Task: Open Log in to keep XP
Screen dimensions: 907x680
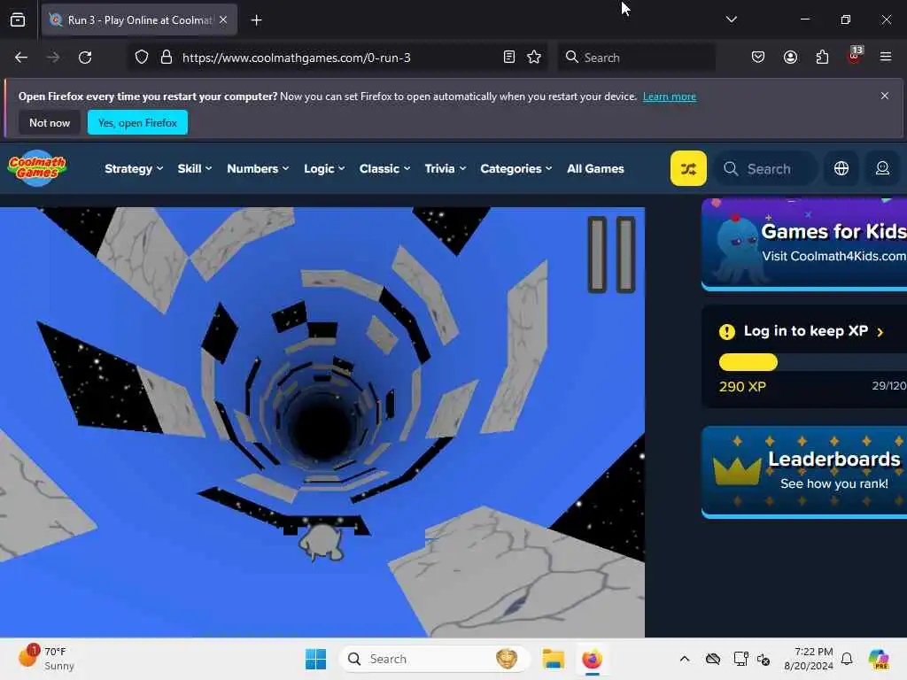Action: pyautogui.click(x=805, y=331)
